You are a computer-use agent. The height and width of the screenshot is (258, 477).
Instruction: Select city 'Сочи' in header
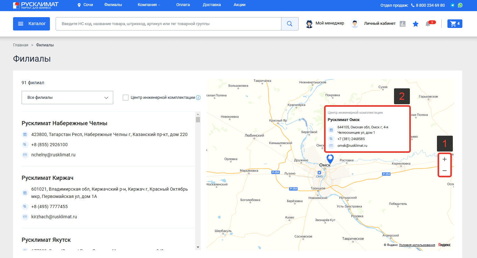tap(88, 5)
